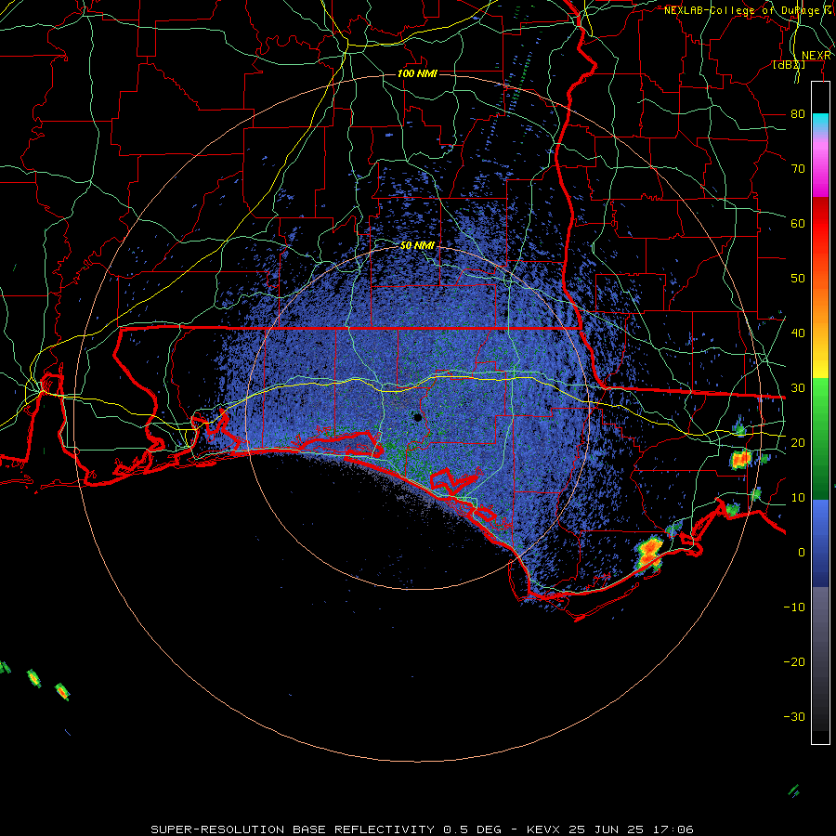836x836 pixels.
Task: Select the 0 value on the dBZ scale
Action: (802, 553)
